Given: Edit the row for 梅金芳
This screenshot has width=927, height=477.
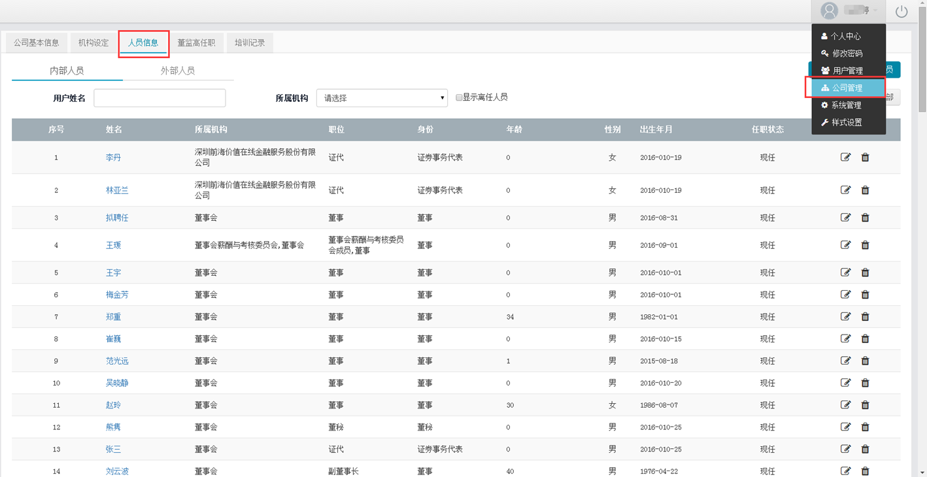Looking at the screenshot, I should point(845,295).
